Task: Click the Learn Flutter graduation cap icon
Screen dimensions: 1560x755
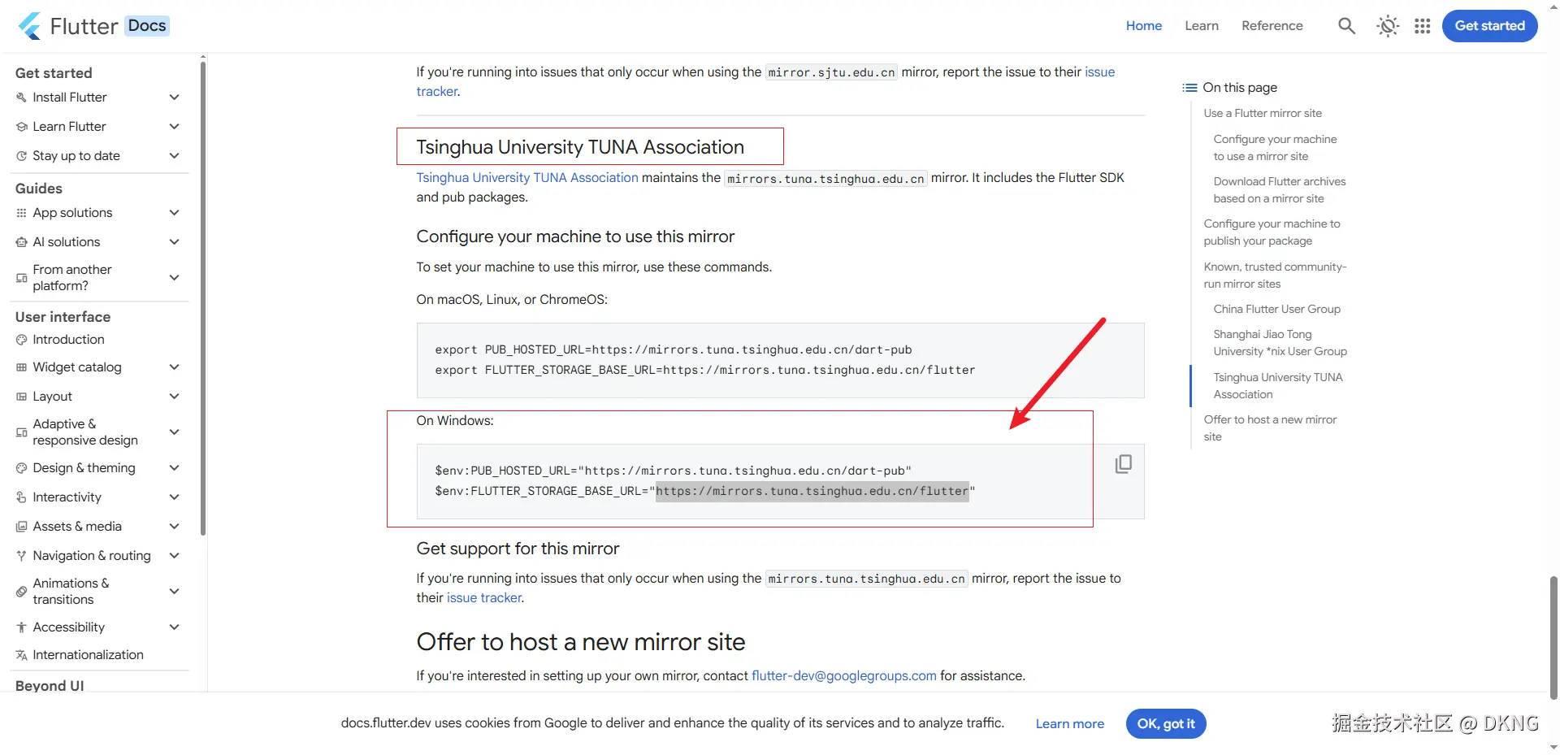Action: (21, 127)
